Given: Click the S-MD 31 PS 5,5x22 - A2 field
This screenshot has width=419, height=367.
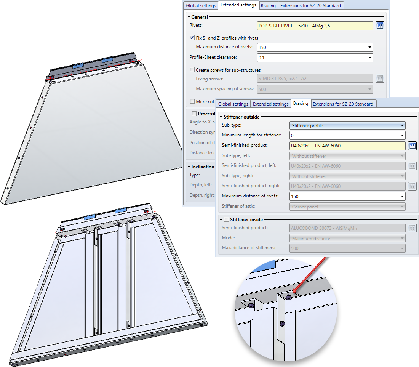Looking at the screenshot, I should click(x=315, y=79).
